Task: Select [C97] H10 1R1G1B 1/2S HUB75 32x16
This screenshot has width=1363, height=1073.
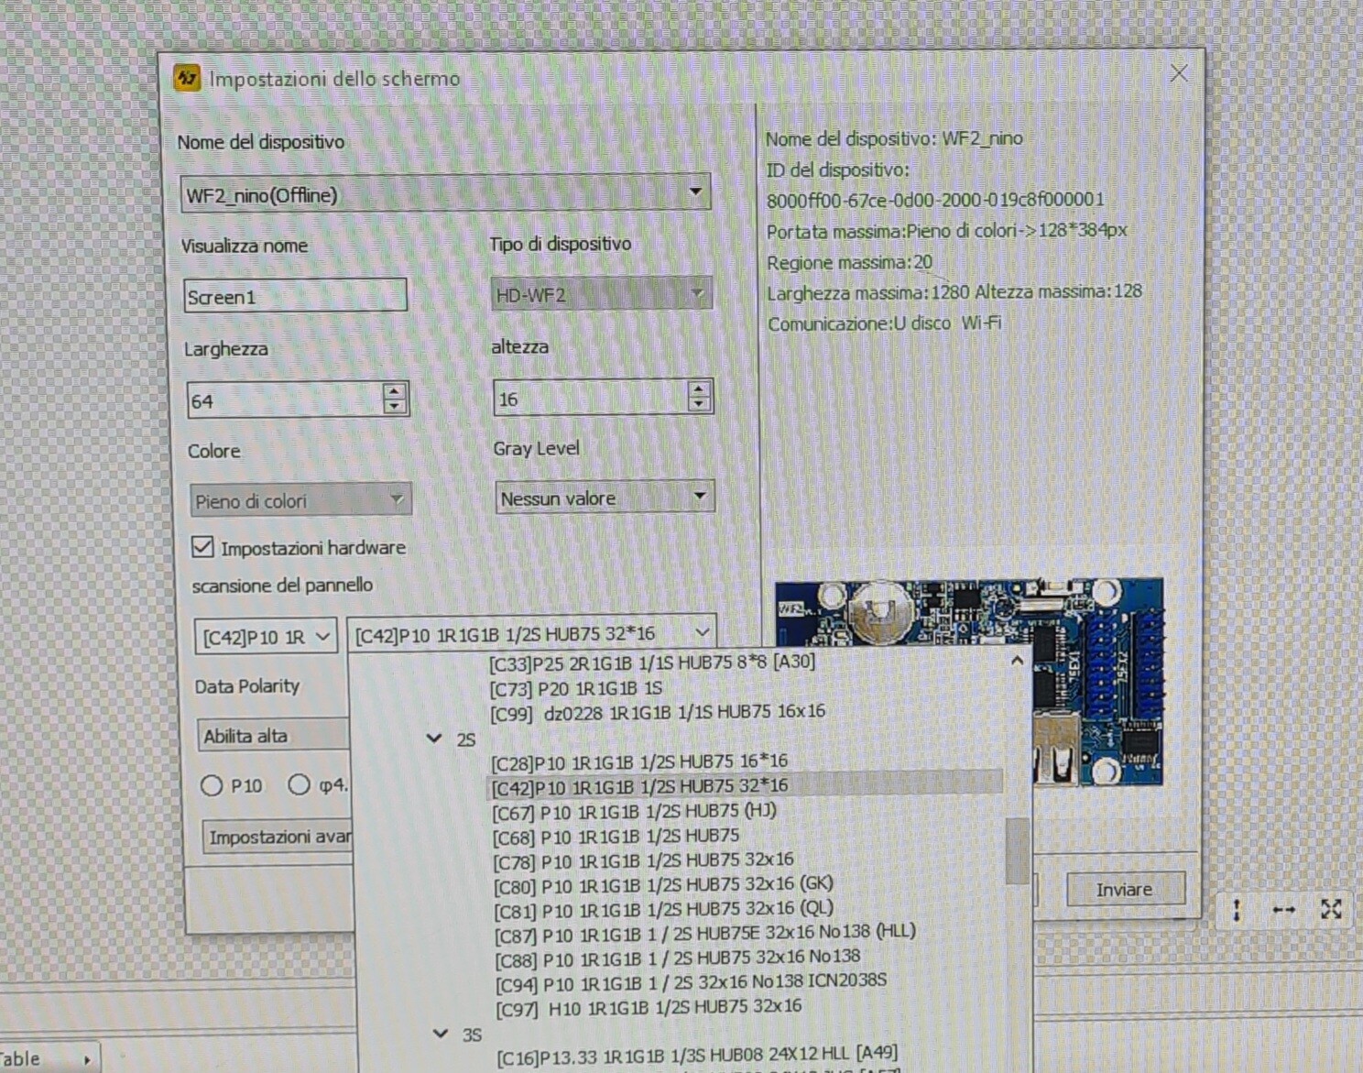Action: 649,1007
